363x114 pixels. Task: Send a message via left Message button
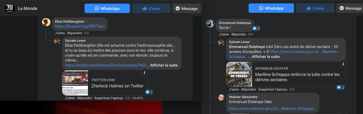coord(186,8)
